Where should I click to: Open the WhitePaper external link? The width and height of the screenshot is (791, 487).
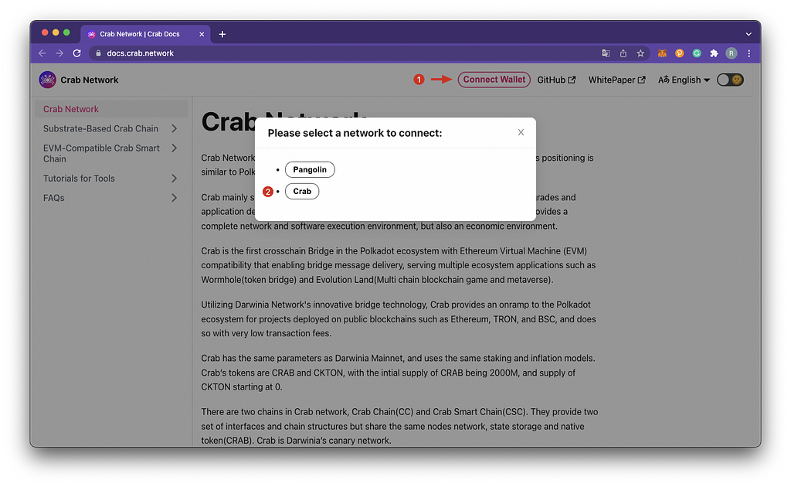click(x=616, y=80)
